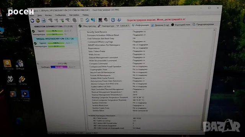
Task: Click the SKHynix health 100 % bar
Action: tap(56, 43)
